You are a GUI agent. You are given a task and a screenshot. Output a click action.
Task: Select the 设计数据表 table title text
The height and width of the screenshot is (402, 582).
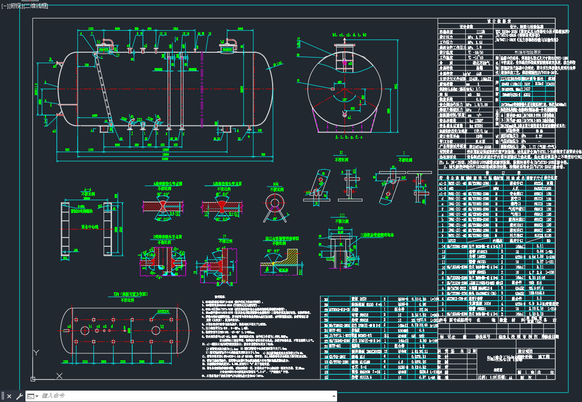tap(499, 21)
